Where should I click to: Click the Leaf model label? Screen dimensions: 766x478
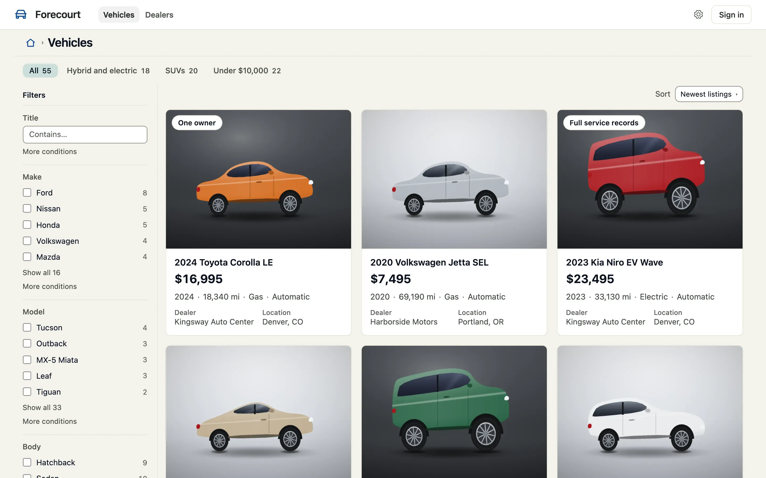point(44,375)
